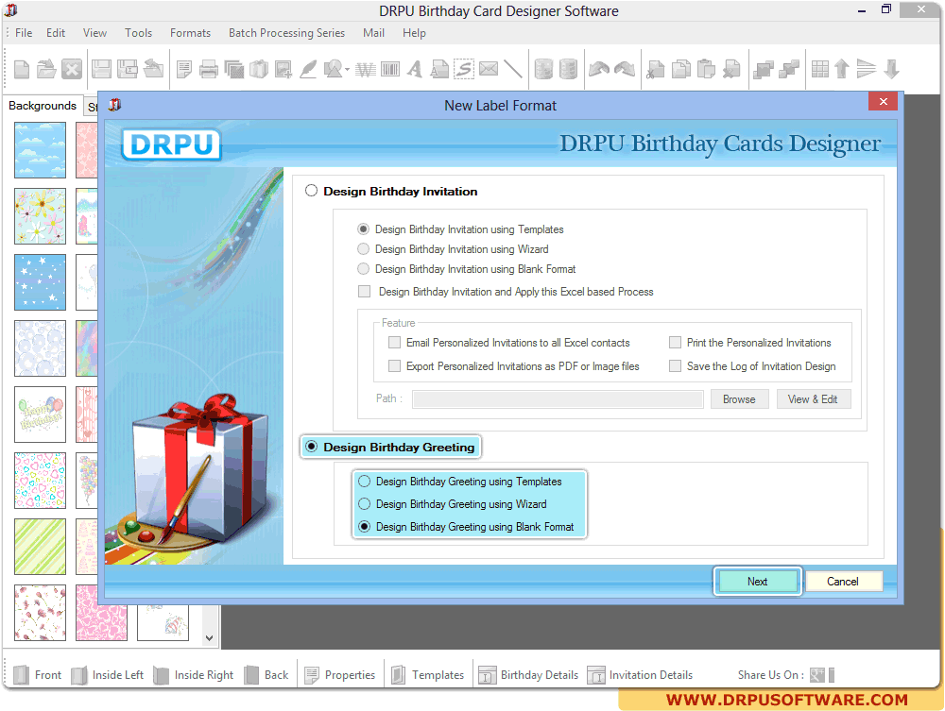
Task: Click the Cancel button
Action: coord(842,581)
